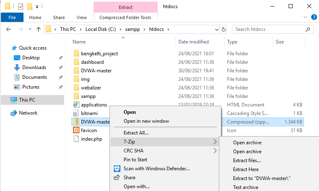Viewport: 319px width, 191px height.
Task: Unpin Desktop using its pin icon
Action: (61, 58)
